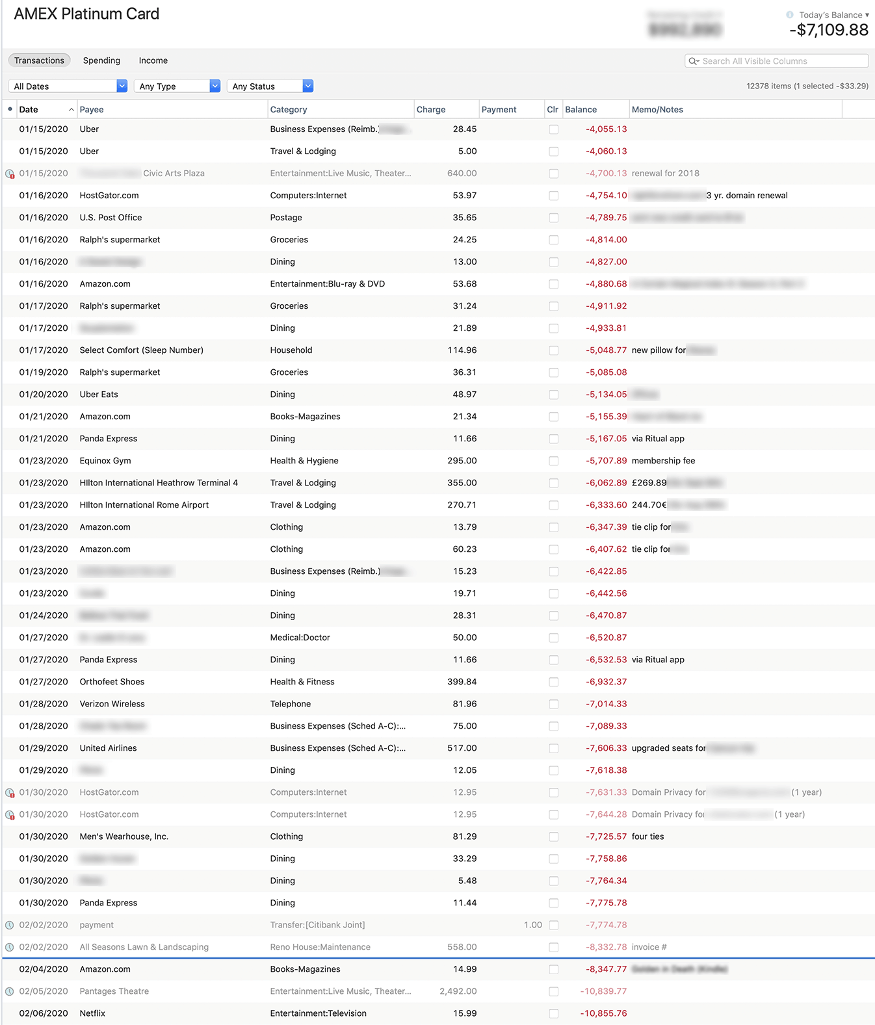Screen dimensions: 875x1025
Task: Click the Pantages Theatre charge of 2,492.00
Action: [458, 991]
